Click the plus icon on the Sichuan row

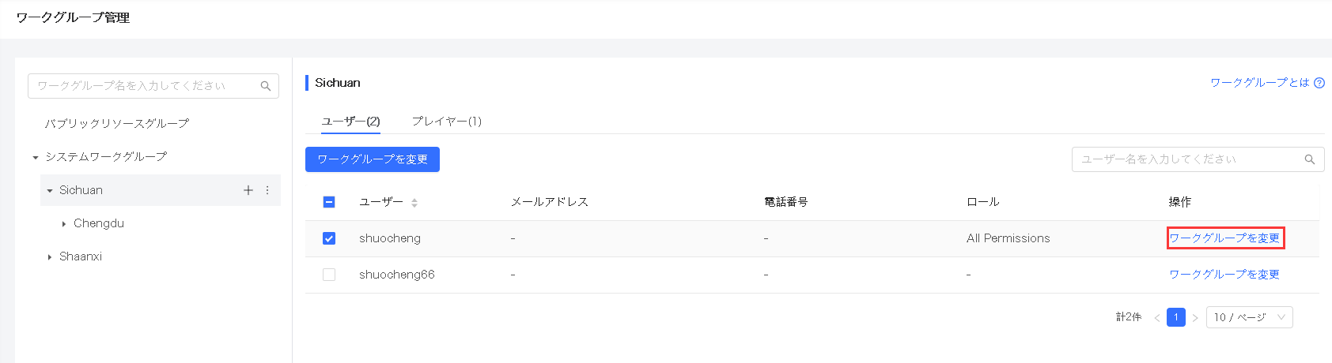[x=248, y=190]
